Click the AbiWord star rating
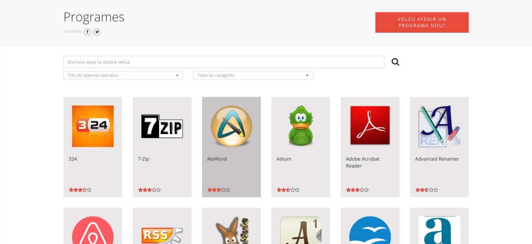Screen dimensions: 532x244 [x=219, y=190]
